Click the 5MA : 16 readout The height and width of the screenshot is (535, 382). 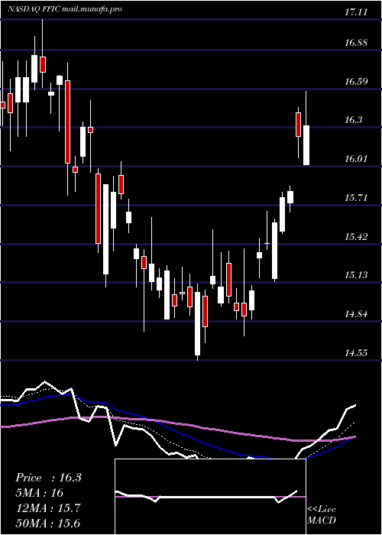click(x=40, y=493)
